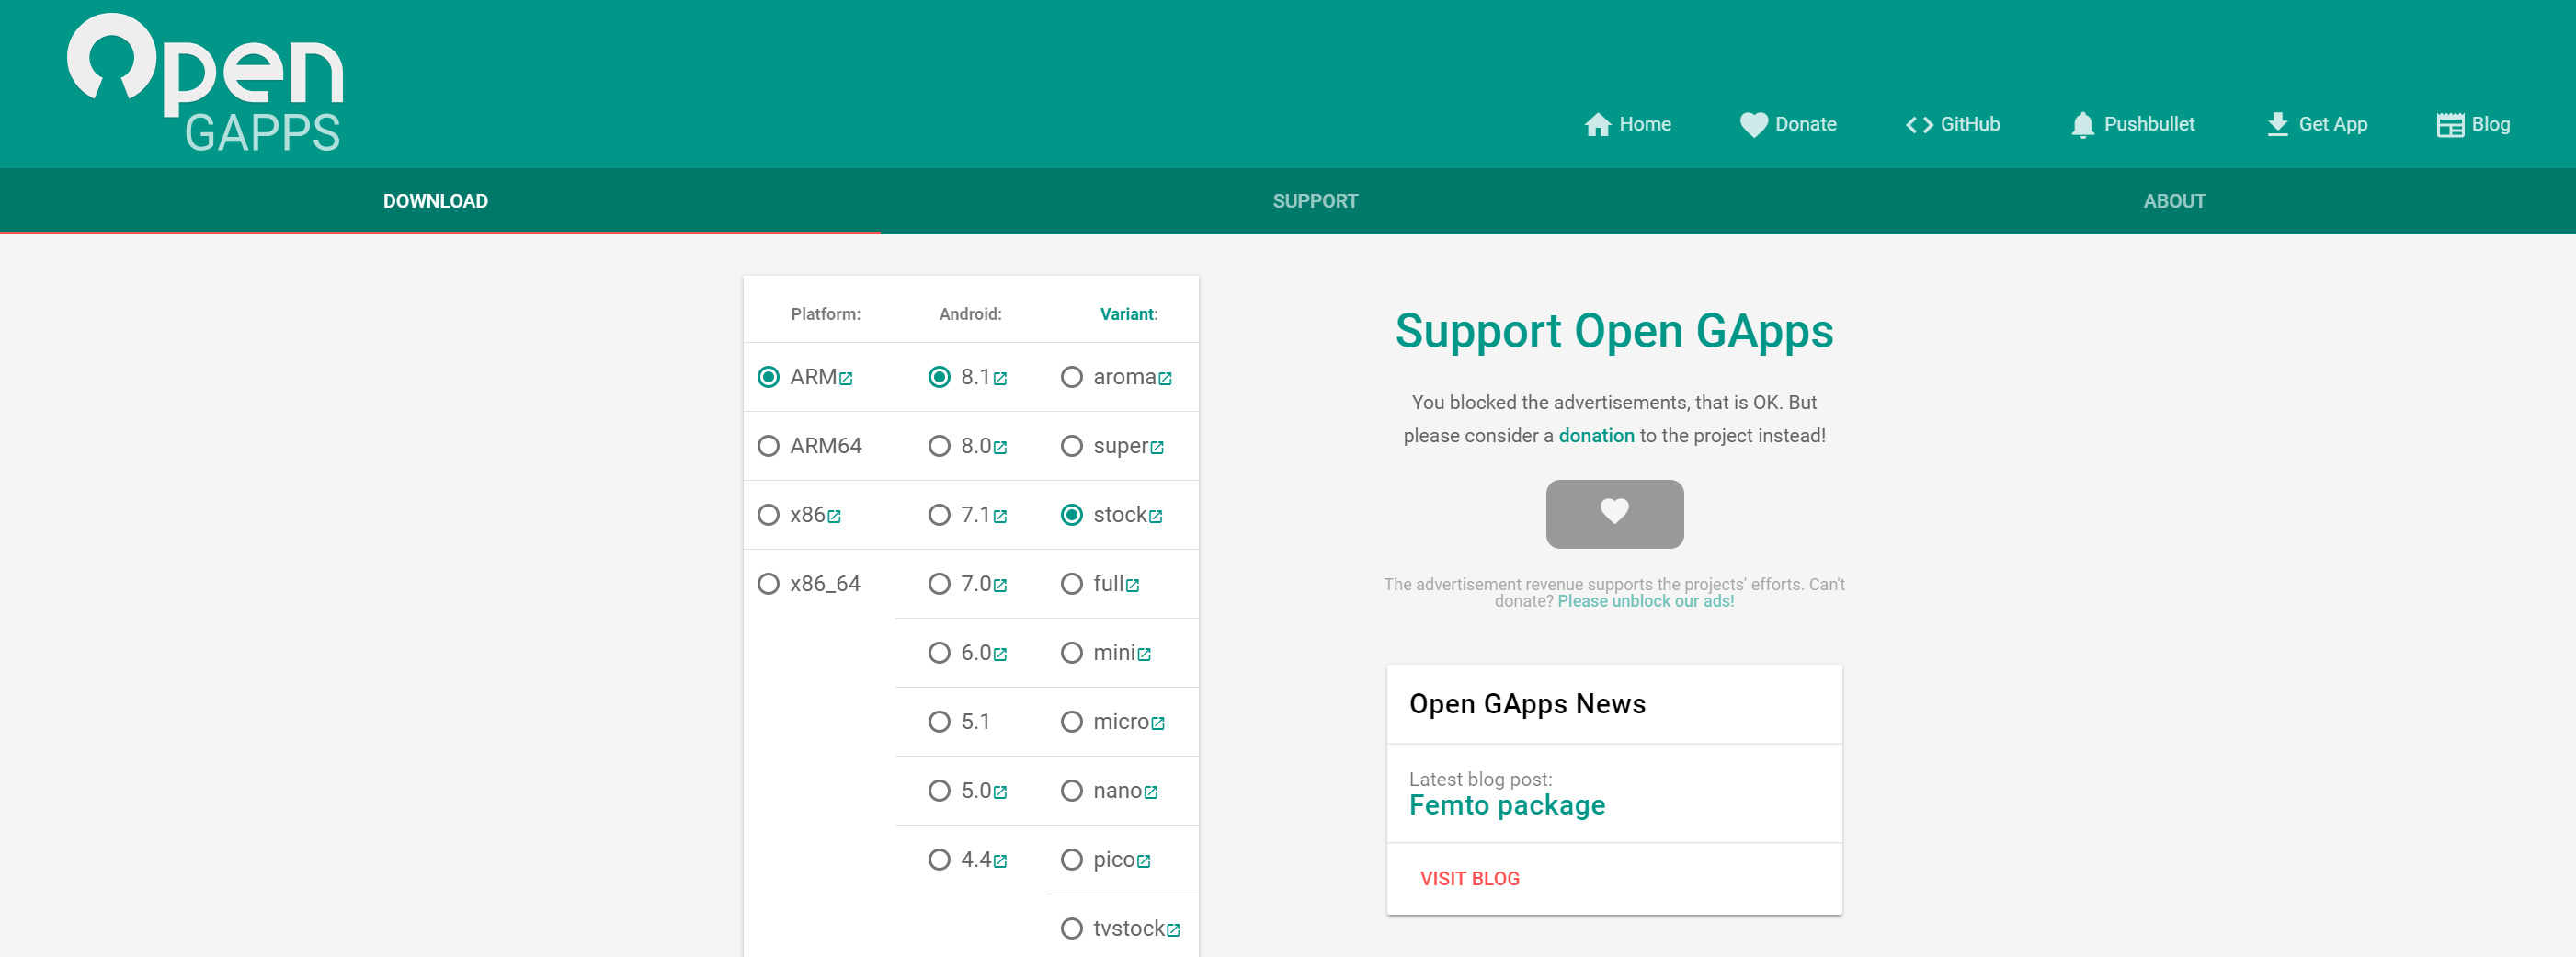Open the external link icon next to x86

(834, 517)
